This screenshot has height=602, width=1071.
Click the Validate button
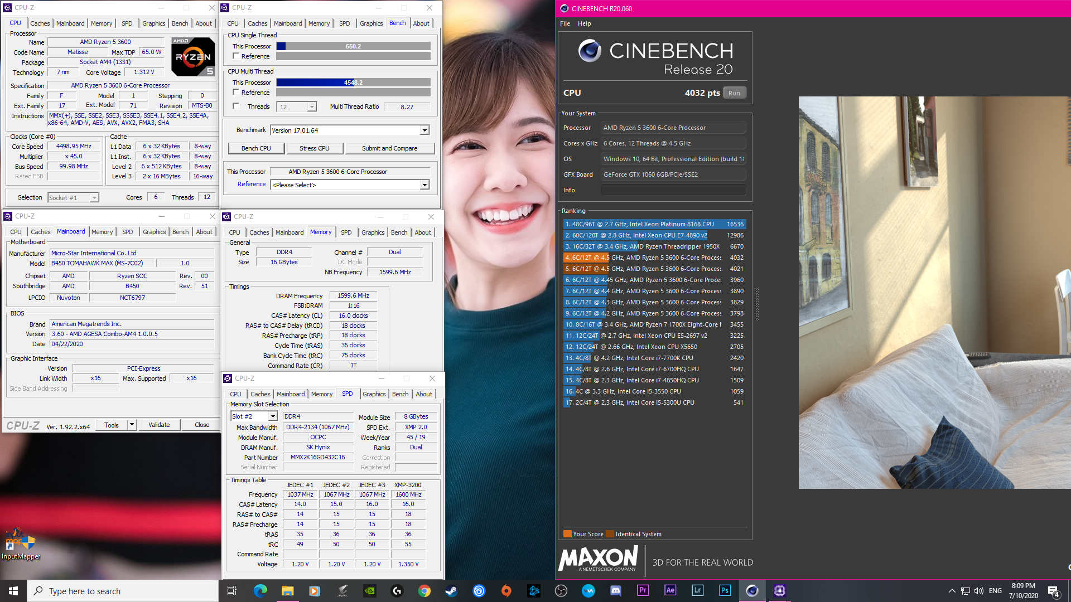click(159, 425)
